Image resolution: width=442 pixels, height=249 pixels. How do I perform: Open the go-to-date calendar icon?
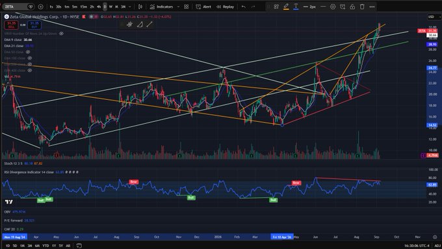point(79,246)
